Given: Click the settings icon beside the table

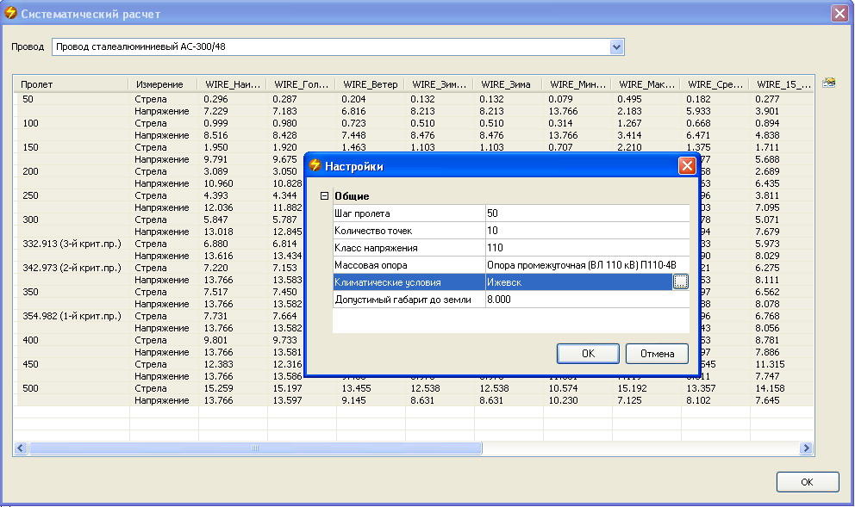Looking at the screenshot, I should (828, 83).
